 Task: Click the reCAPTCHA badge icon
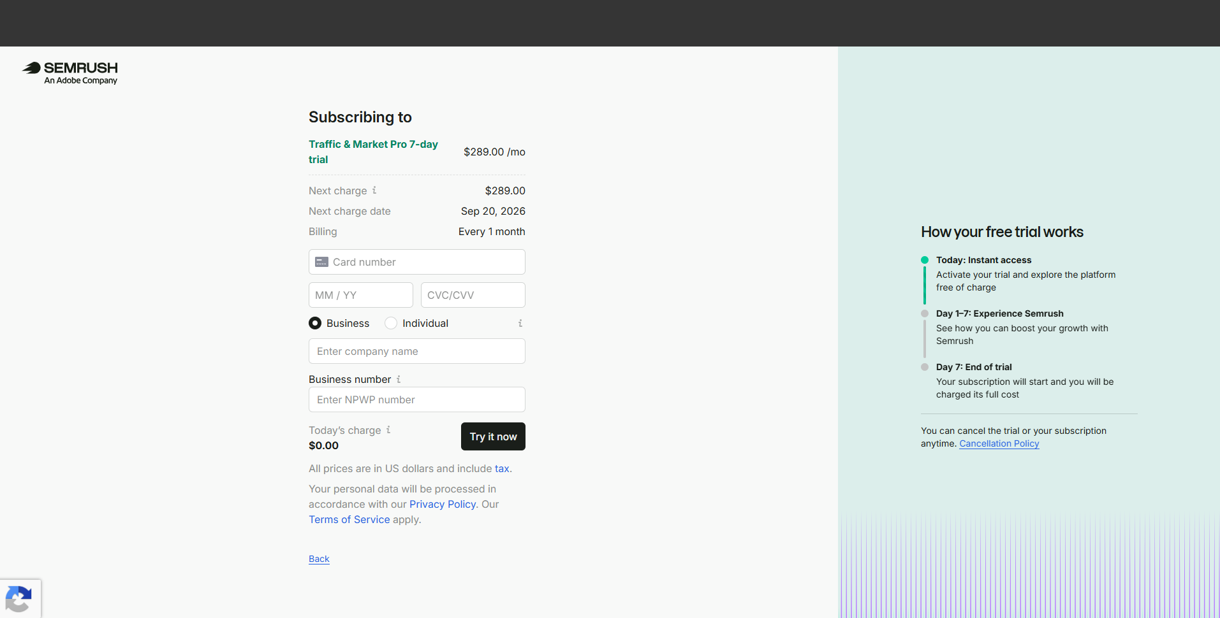tap(18, 599)
